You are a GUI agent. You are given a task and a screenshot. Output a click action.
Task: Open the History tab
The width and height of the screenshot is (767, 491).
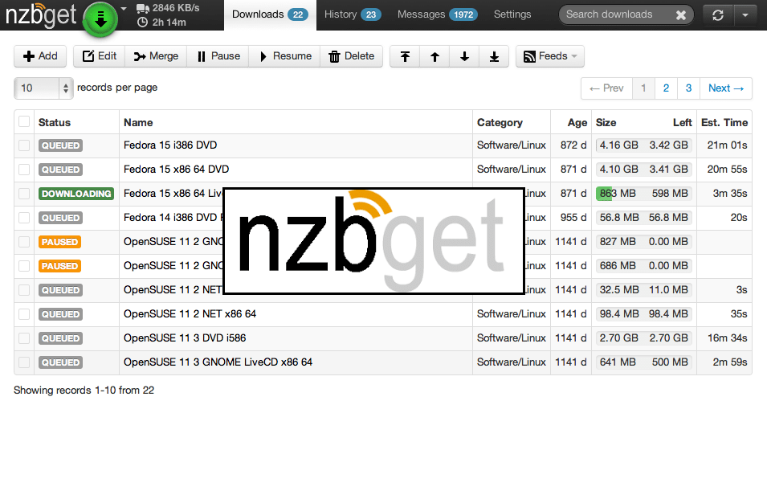coord(353,14)
